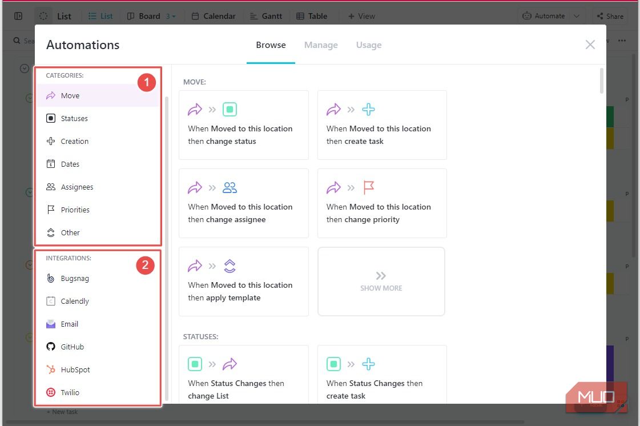Select the HubSpot integration icon

coord(51,369)
